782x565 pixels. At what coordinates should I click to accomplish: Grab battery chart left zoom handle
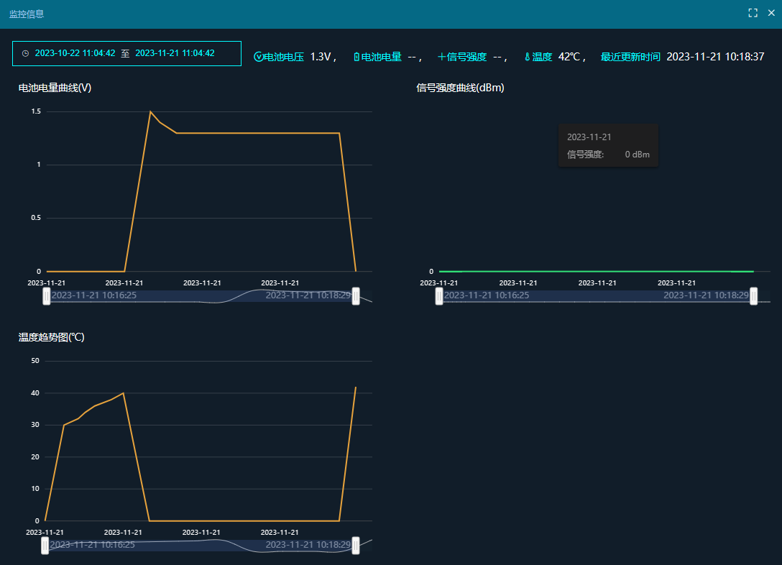(x=47, y=296)
